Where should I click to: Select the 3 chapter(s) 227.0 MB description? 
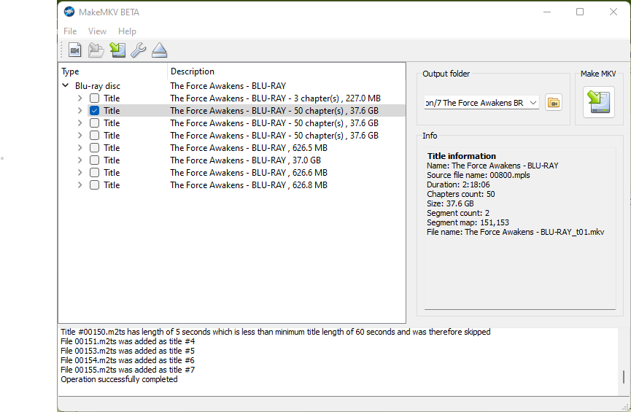(x=275, y=98)
